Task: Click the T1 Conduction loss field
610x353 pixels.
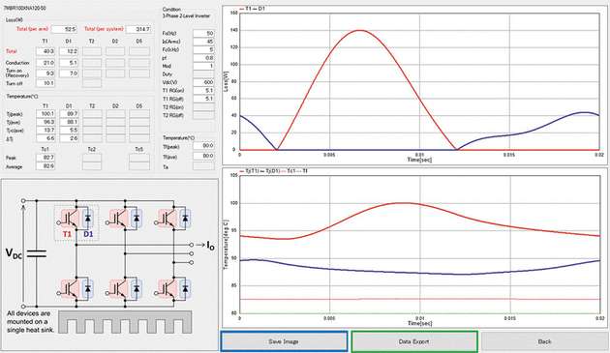Action: [x=46, y=63]
